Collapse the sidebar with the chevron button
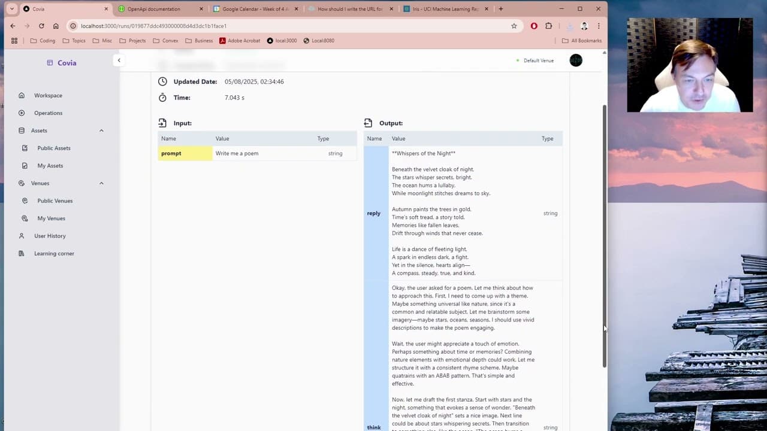Screen dimensions: 767x431 119,60
